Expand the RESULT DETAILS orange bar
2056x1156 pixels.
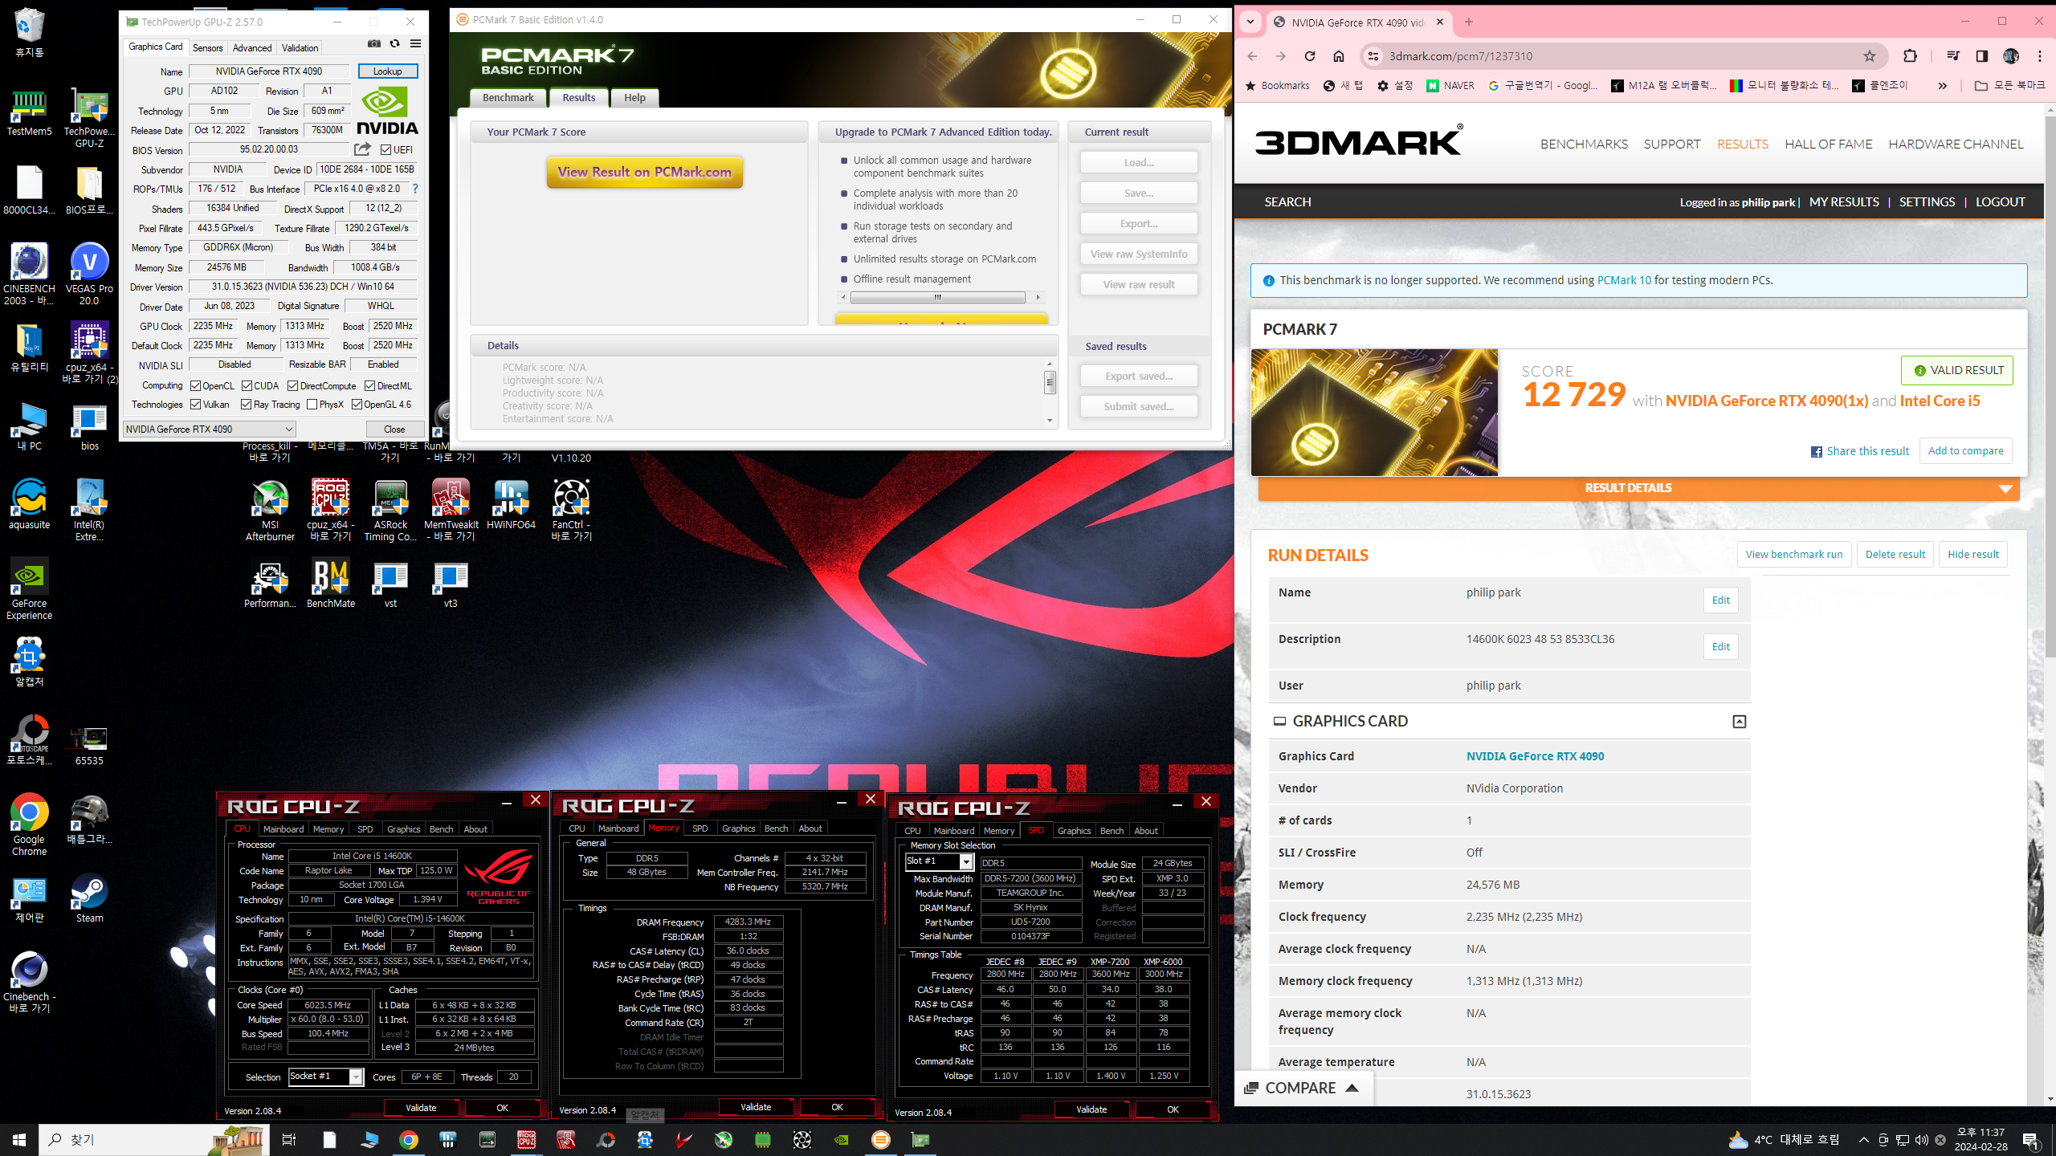coord(1638,488)
